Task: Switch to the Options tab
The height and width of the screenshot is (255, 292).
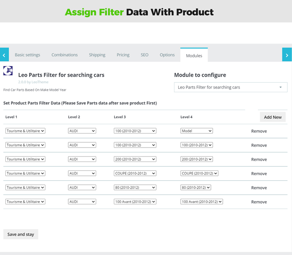Action: [167, 55]
